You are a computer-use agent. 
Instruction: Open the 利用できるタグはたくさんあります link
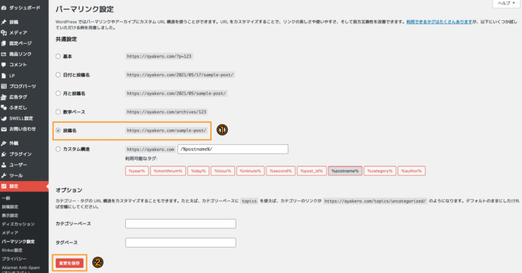click(439, 22)
